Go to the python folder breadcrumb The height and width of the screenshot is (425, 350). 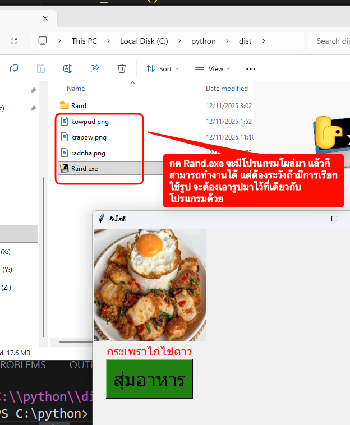203,41
